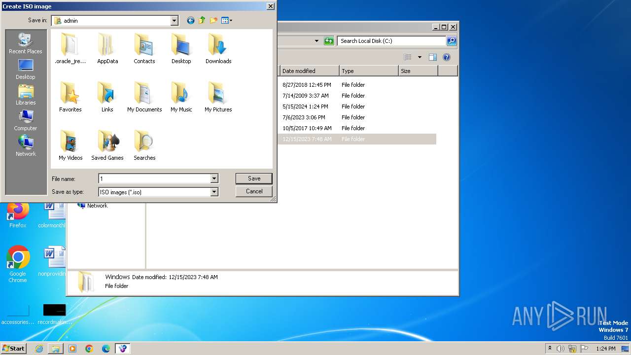Expand the Save as type dropdown
The image size is (631, 355).
[x=214, y=192]
